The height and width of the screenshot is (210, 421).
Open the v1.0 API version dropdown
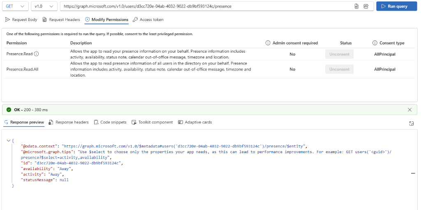pos(44,7)
